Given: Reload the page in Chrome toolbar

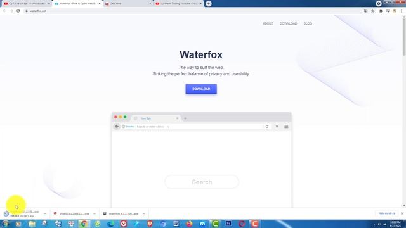Looking at the screenshot, I should 18,11.
